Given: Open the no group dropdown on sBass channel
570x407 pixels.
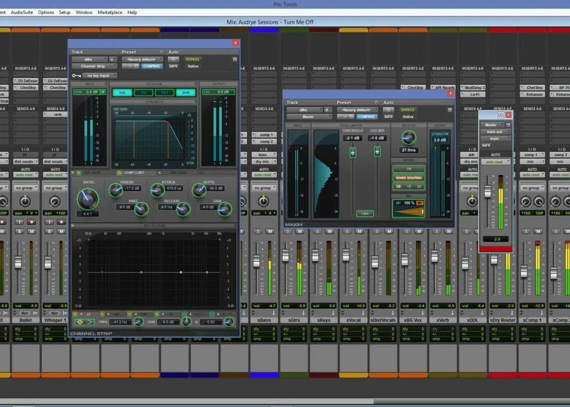Looking at the screenshot, I should (264, 188).
